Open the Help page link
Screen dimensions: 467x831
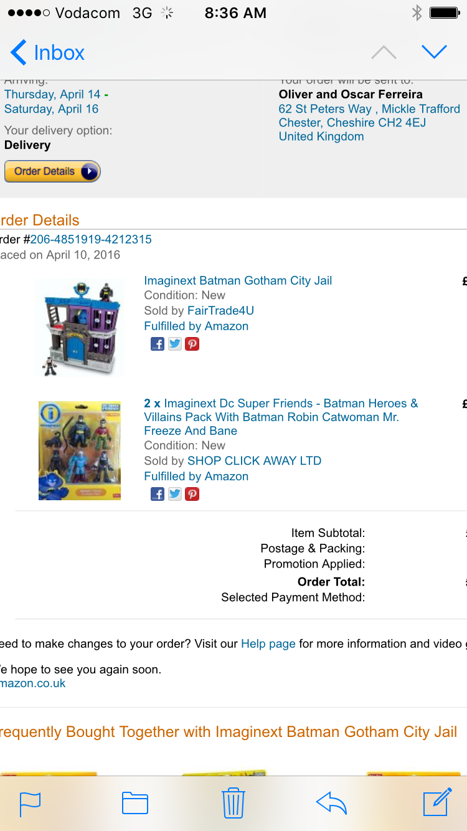pos(268,643)
